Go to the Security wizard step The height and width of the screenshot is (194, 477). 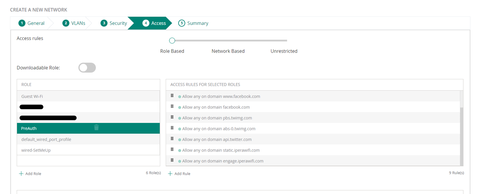point(114,23)
